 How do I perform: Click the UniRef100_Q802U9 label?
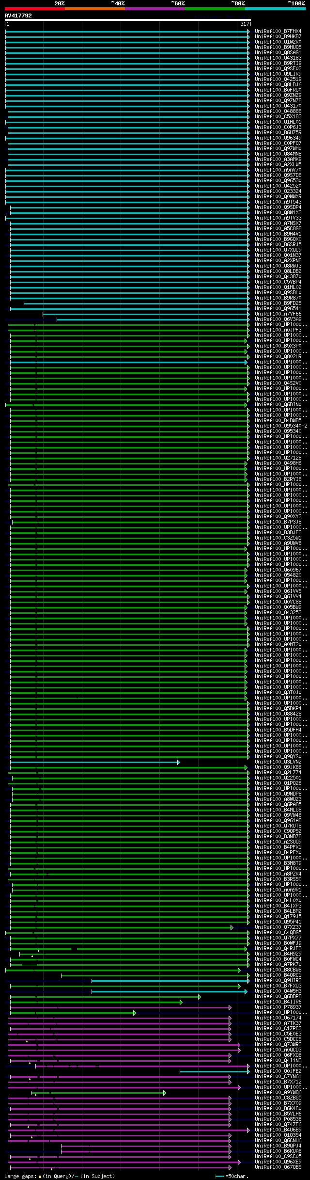pos(278,357)
